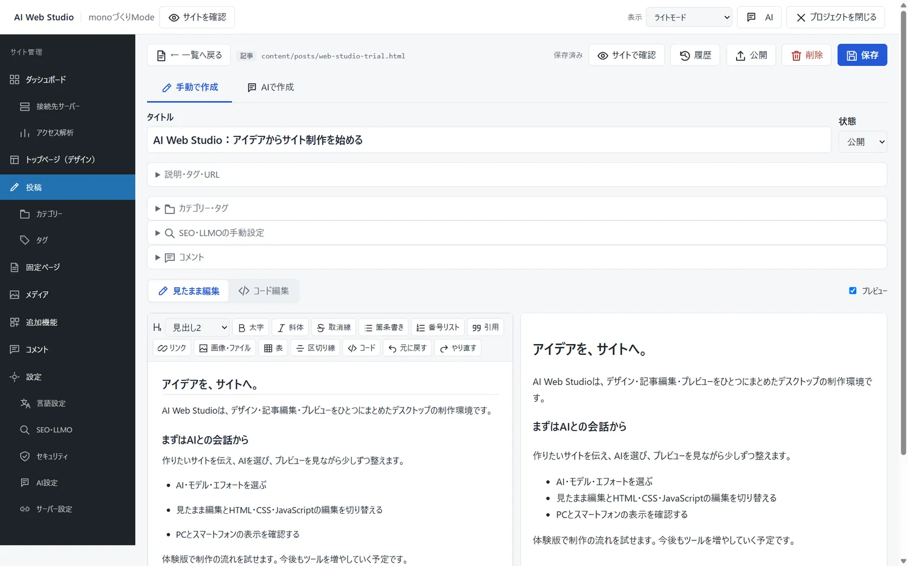Open ダッシュボード in the sidebar

tap(68, 79)
